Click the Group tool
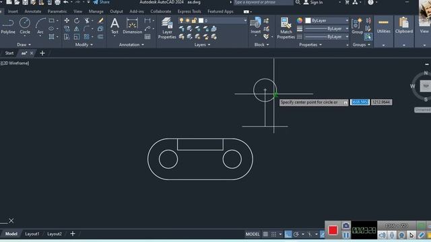Image resolution: width=431 pixels, height=242 pixels. point(357,26)
